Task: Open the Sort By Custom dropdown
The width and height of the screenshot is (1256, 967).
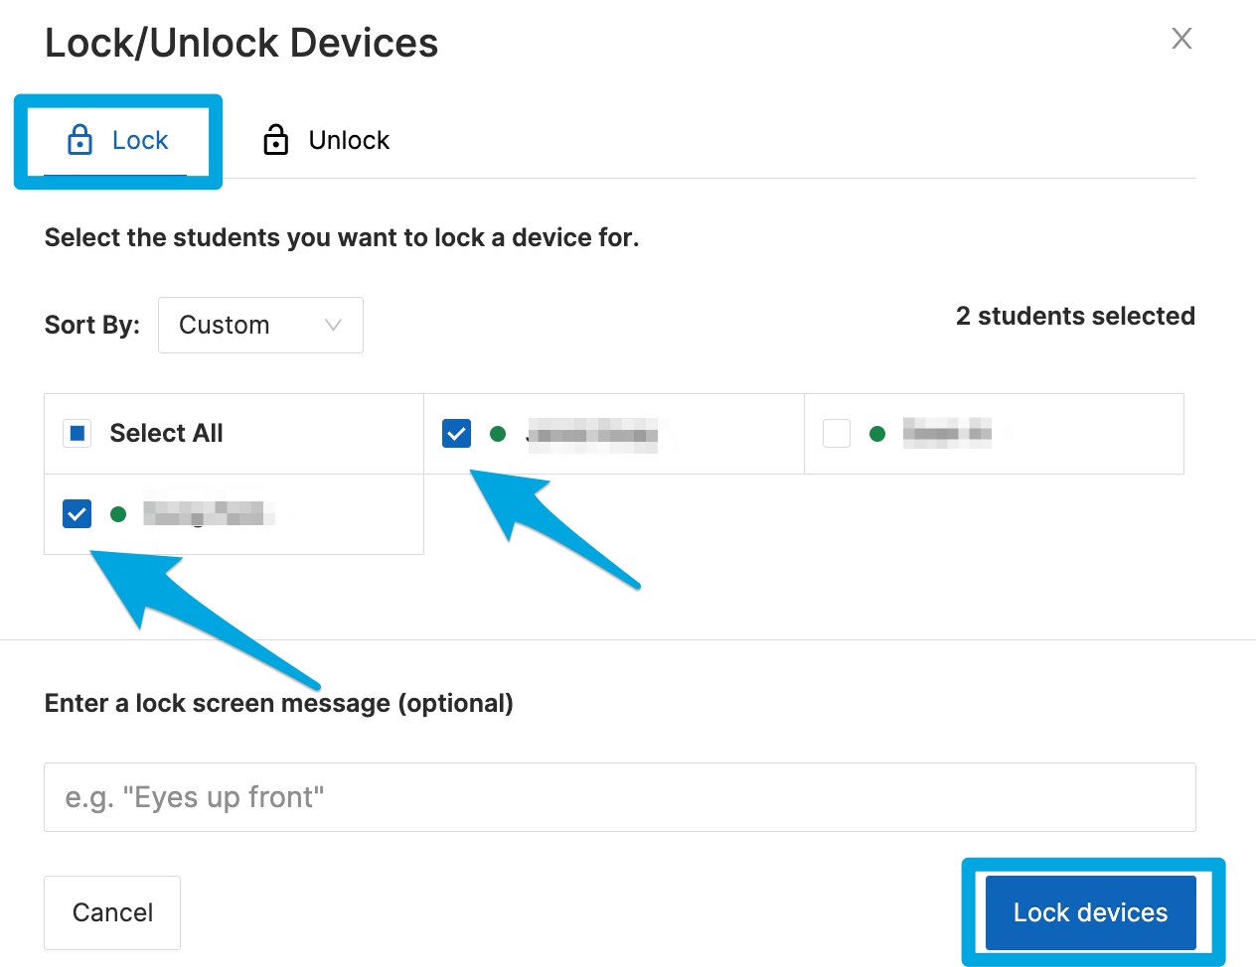Action: pos(260,325)
